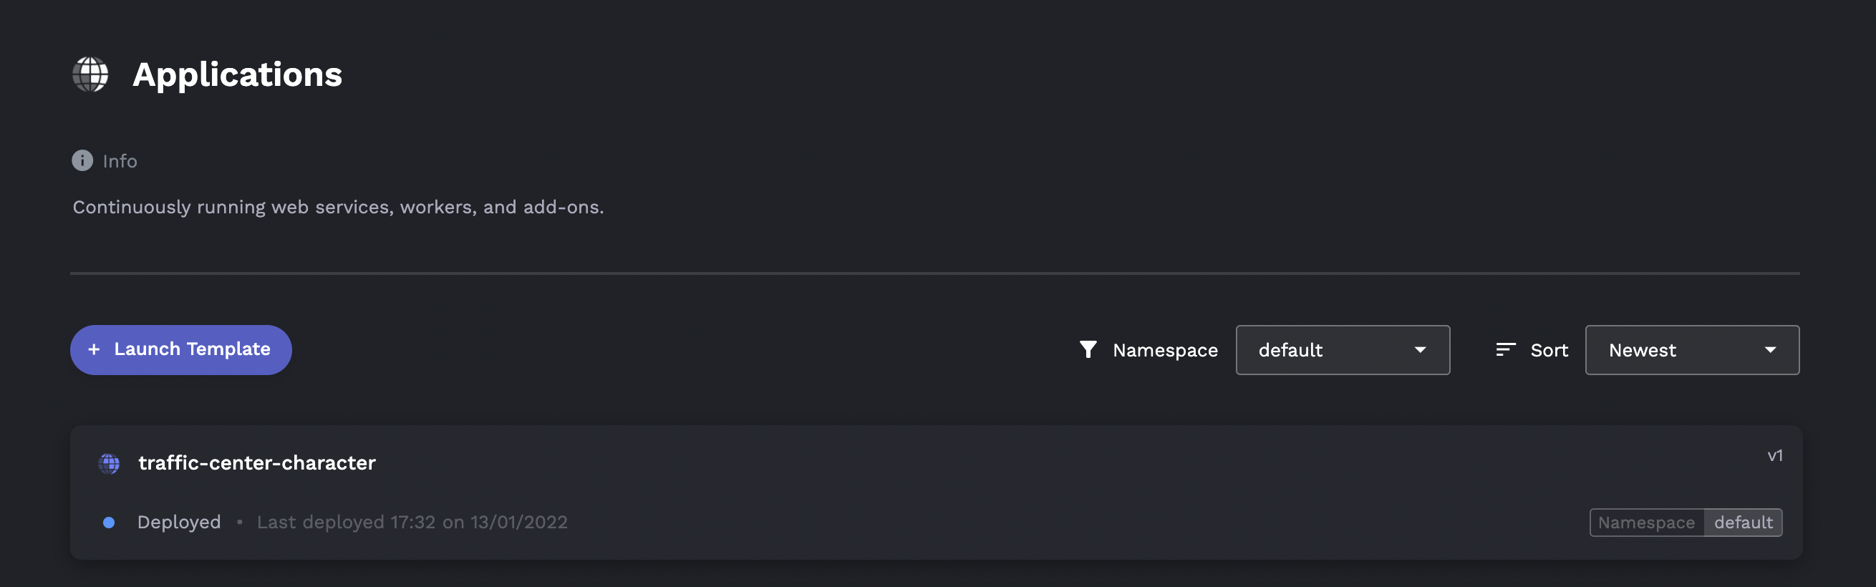Click the traffic-center-character globe icon

[110, 463]
